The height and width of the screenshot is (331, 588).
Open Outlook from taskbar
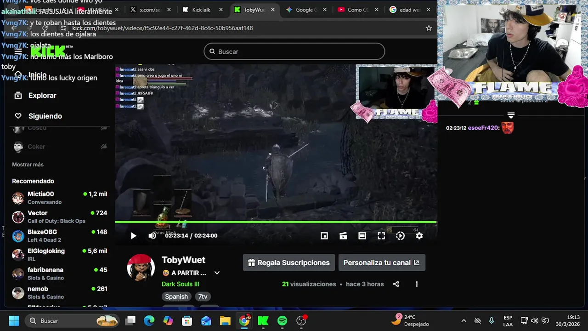(x=206, y=320)
